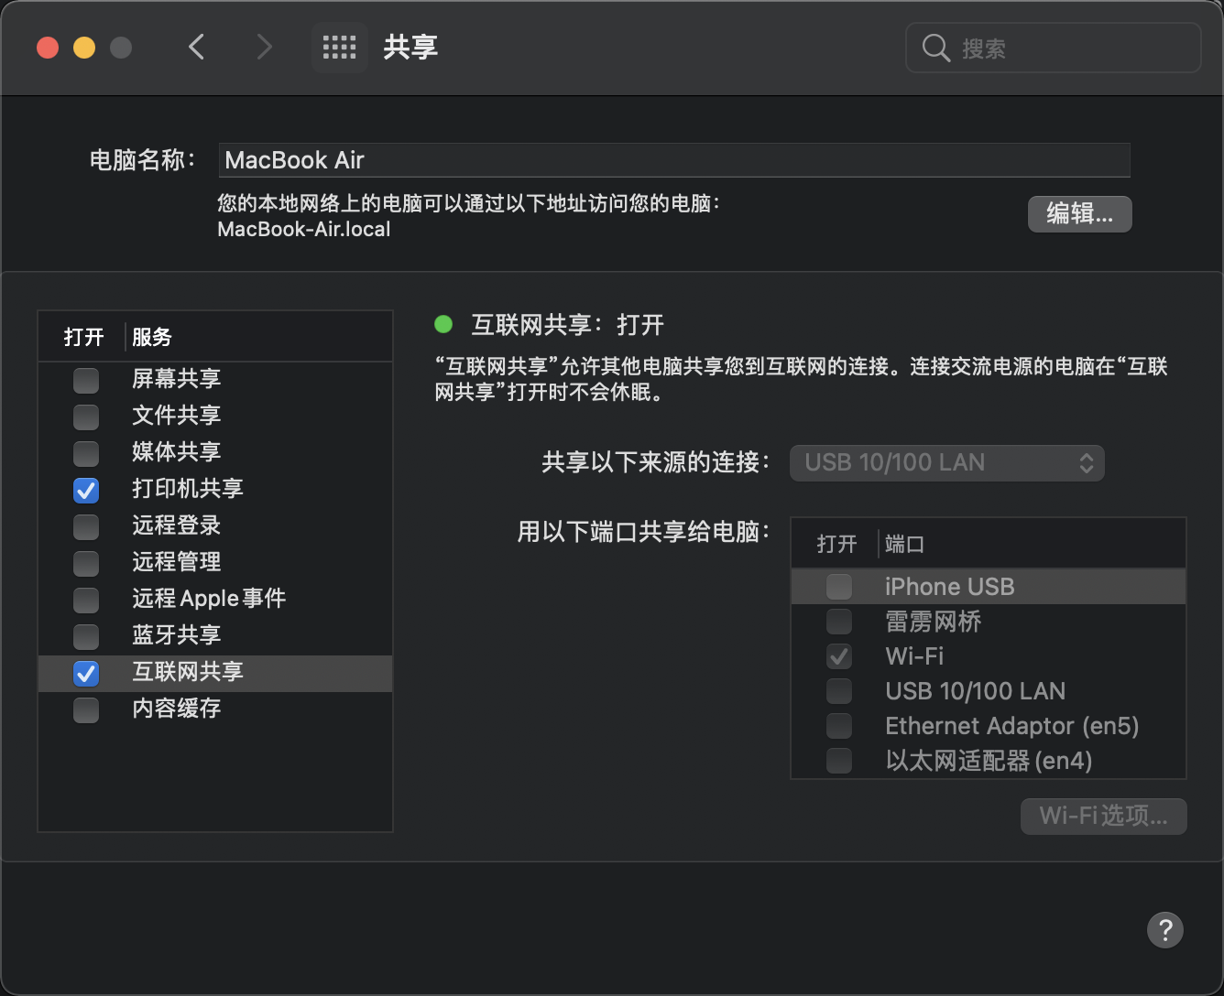This screenshot has width=1224, height=996.
Task: Open the USB 10/100 LAN source dropdown
Action: pos(946,463)
